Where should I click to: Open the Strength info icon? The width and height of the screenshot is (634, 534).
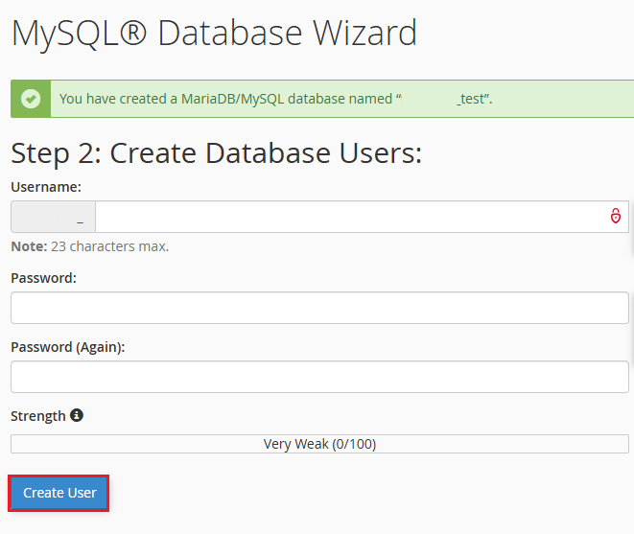click(77, 415)
